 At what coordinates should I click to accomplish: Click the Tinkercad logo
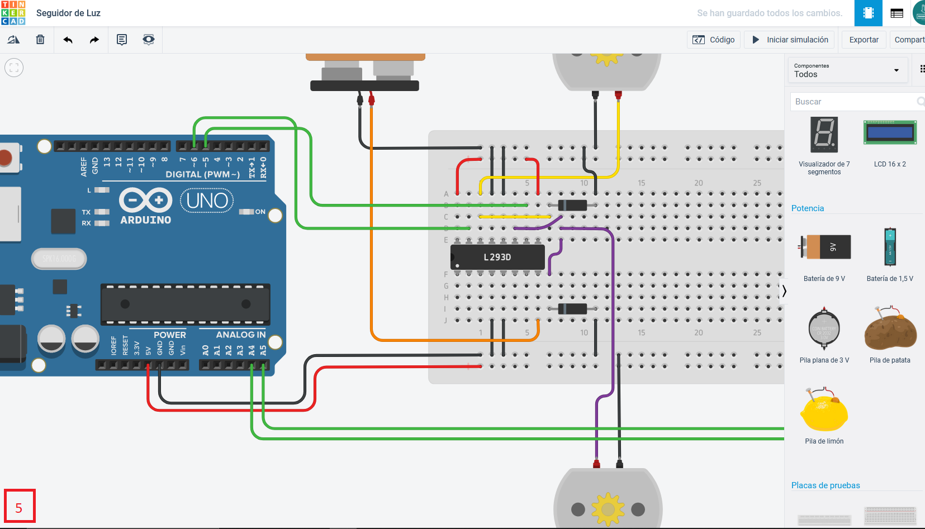click(13, 13)
